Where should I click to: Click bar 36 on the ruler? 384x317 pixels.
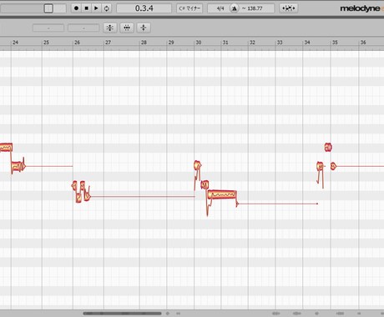point(363,43)
